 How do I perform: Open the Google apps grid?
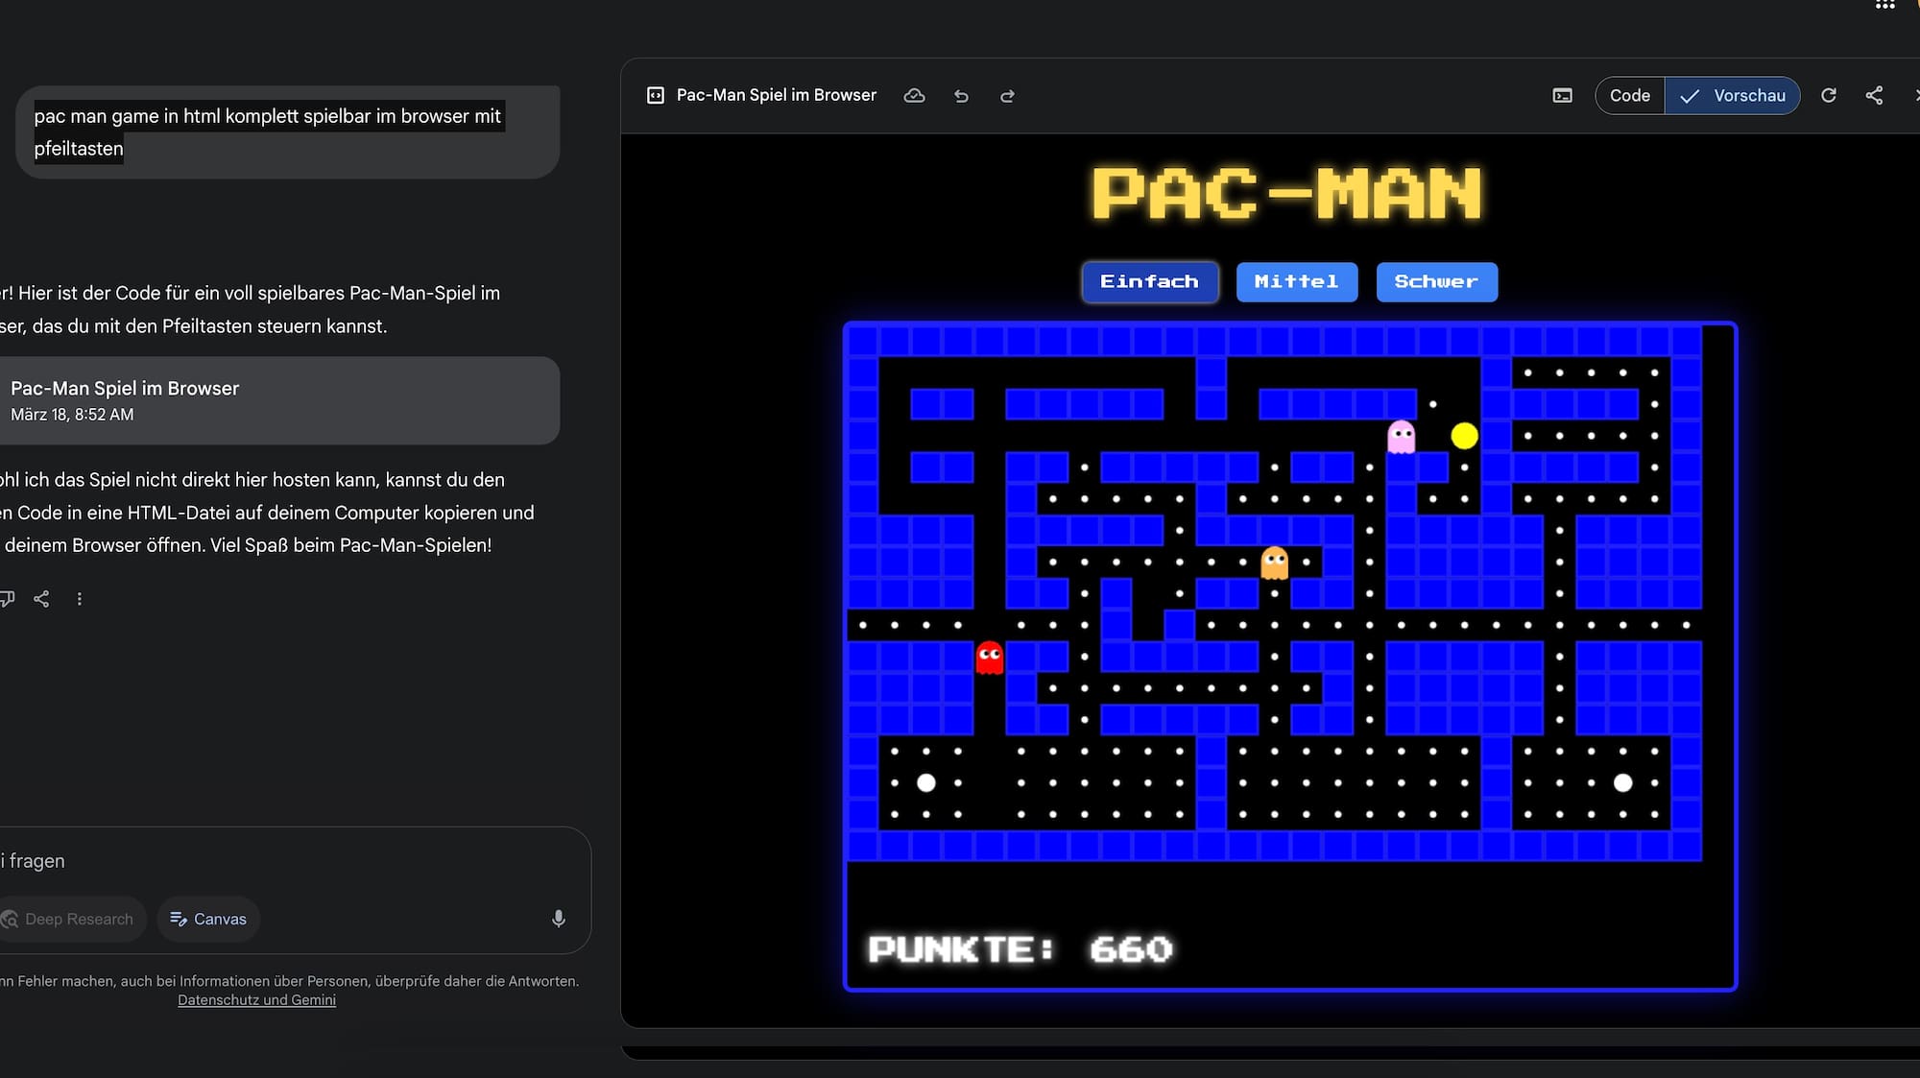click(1885, 5)
